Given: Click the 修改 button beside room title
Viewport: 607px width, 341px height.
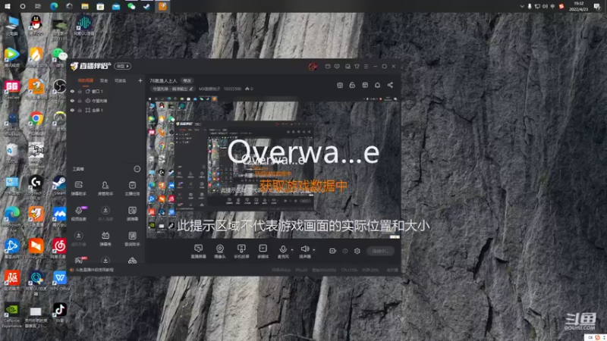Looking at the screenshot, I should 187,81.
